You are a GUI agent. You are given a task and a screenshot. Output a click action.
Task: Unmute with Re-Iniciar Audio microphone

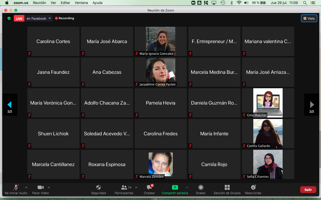click(16, 187)
